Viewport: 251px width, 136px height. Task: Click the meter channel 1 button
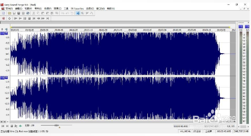(241, 27)
